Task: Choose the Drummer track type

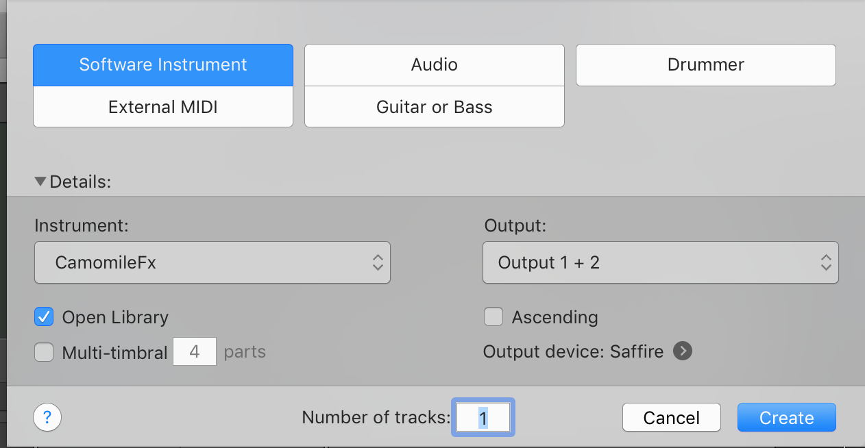Action: click(705, 65)
